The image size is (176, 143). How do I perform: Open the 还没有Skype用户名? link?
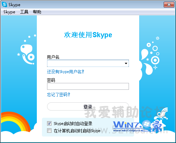65,72
